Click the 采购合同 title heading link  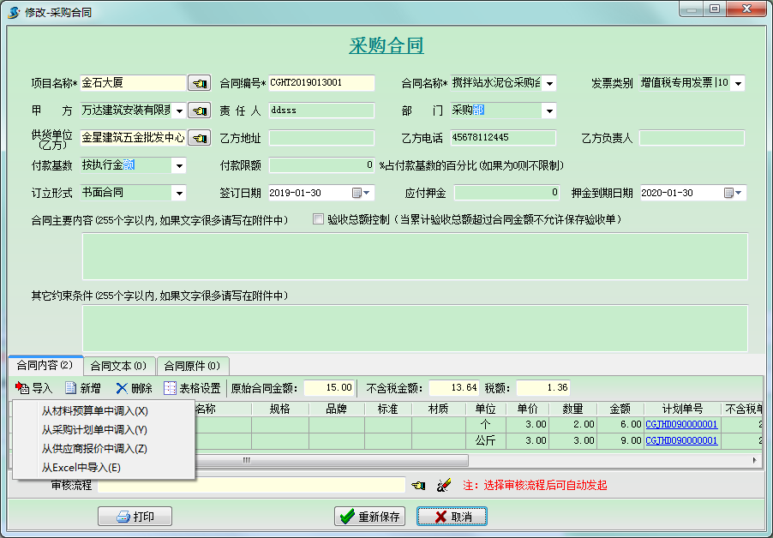(x=386, y=45)
